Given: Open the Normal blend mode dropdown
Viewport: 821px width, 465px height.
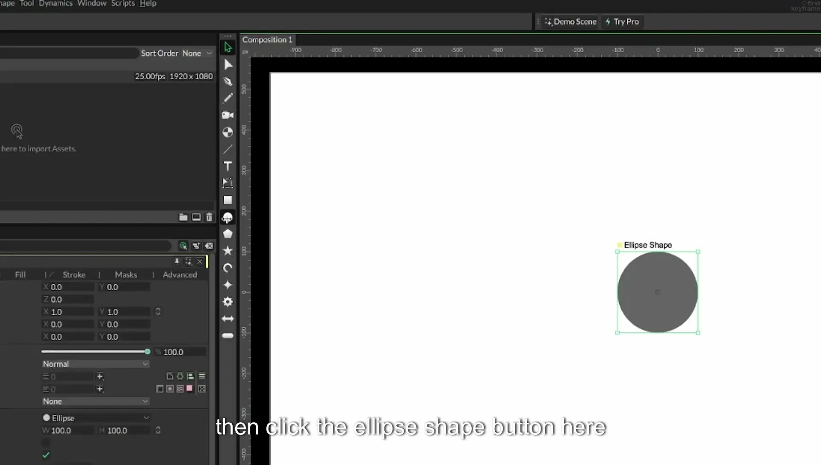Looking at the screenshot, I should click(x=95, y=364).
